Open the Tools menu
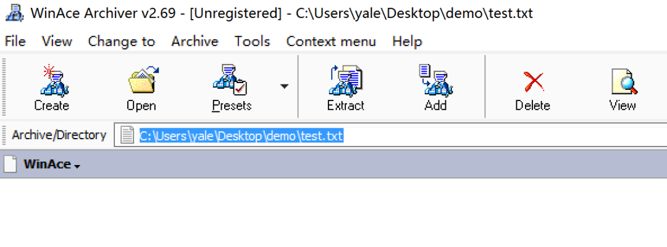Image resolution: width=667 pixels, height=247 pixels. tap(252, 42)
